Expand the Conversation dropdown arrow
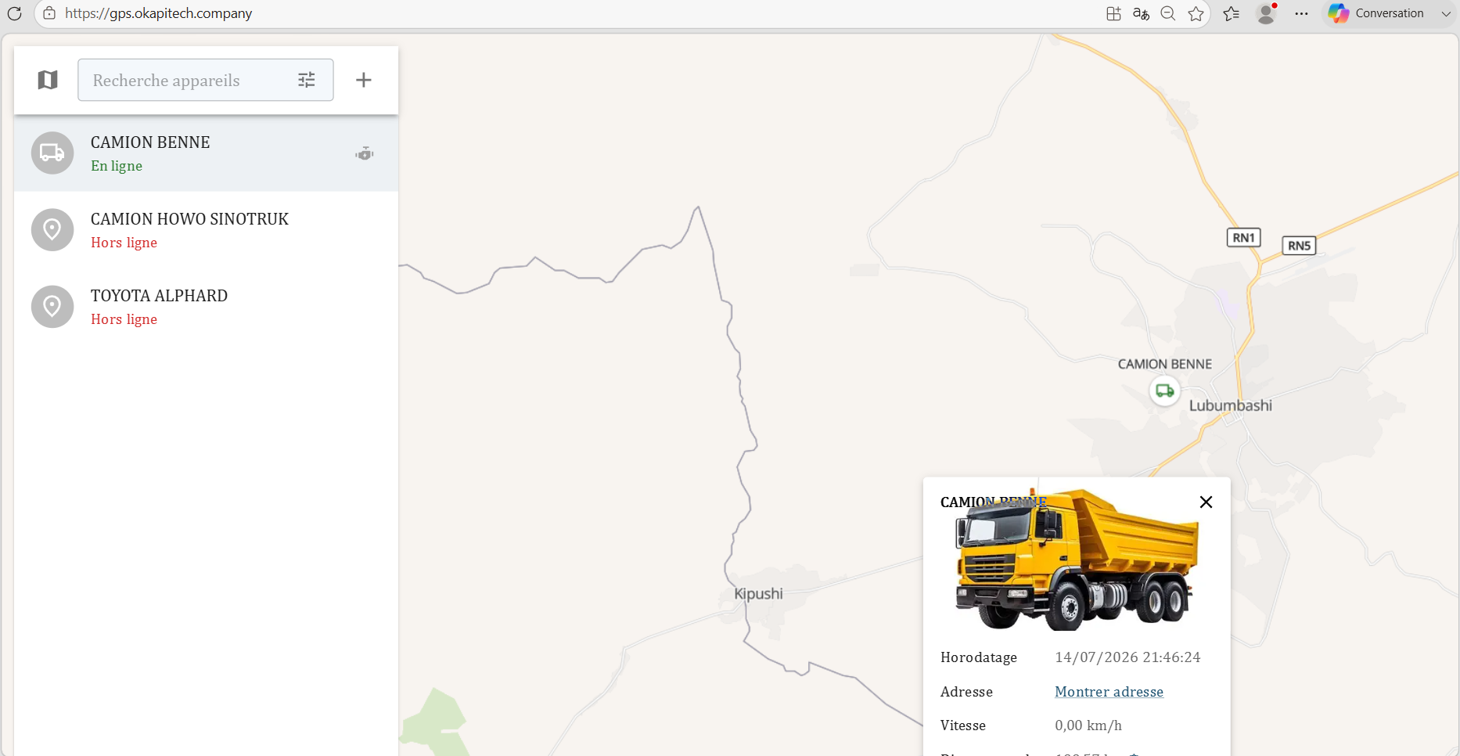The width and height of the screenshot is (1460, 756). pyautogui.click(x=1446, y=13)
